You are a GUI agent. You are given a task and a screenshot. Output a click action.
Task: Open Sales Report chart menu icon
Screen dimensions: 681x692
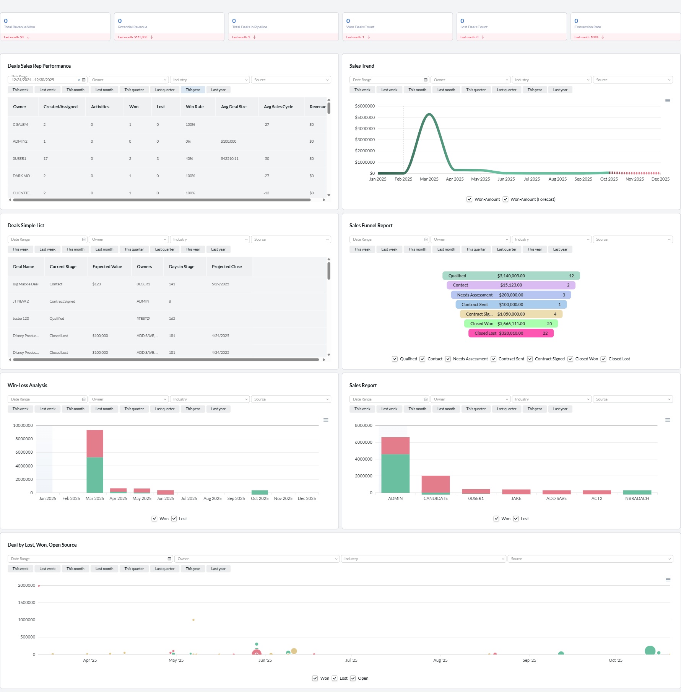668,420
